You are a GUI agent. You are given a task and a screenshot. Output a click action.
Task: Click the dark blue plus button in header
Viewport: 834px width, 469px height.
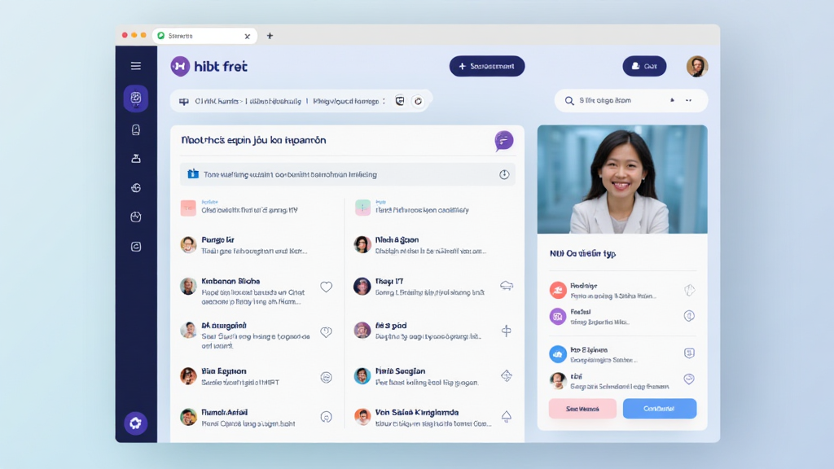coord(486,67)
